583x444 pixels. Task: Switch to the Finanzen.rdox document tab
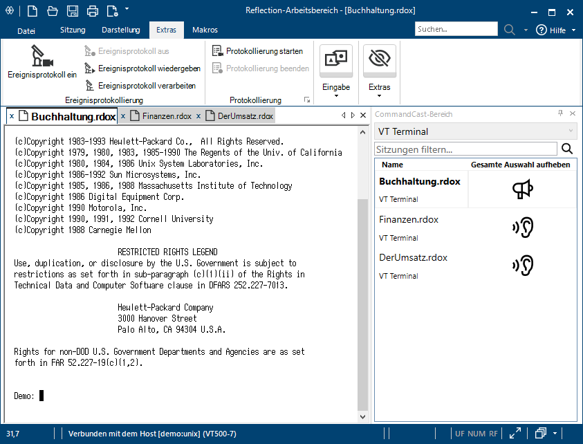pyautogui.click(x=161, y=116)
